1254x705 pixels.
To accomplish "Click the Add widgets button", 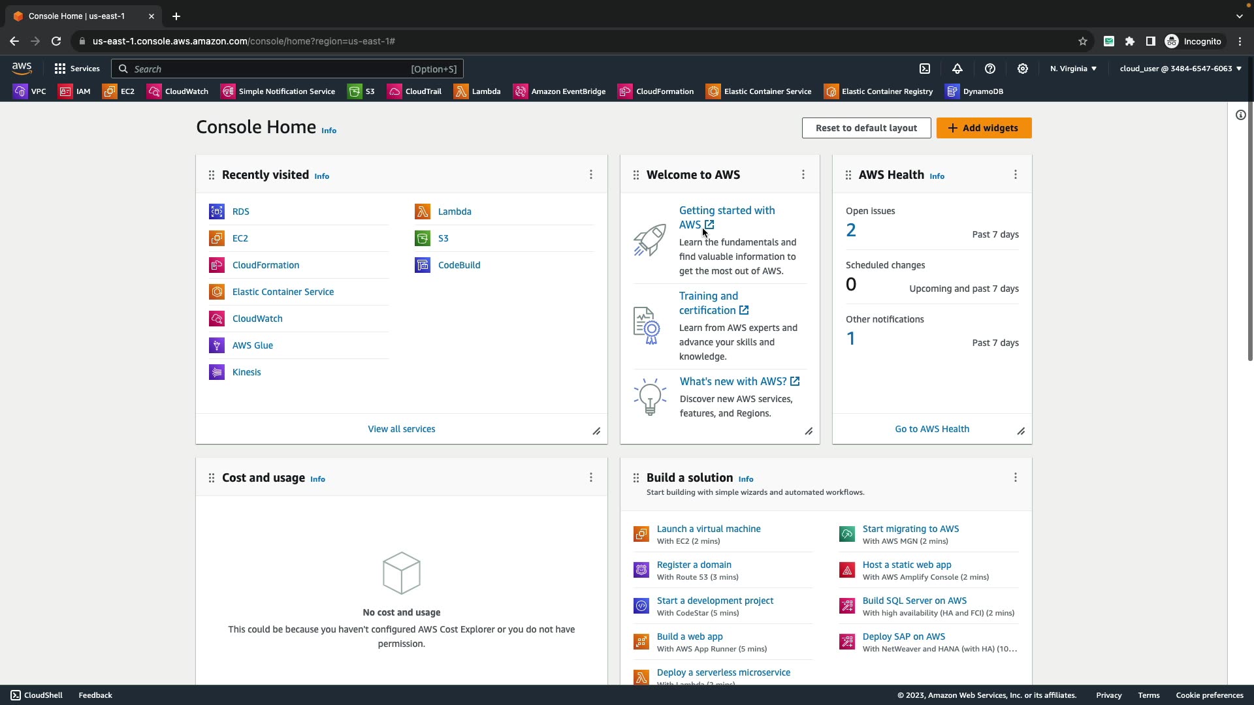I will tap(984, 128).
